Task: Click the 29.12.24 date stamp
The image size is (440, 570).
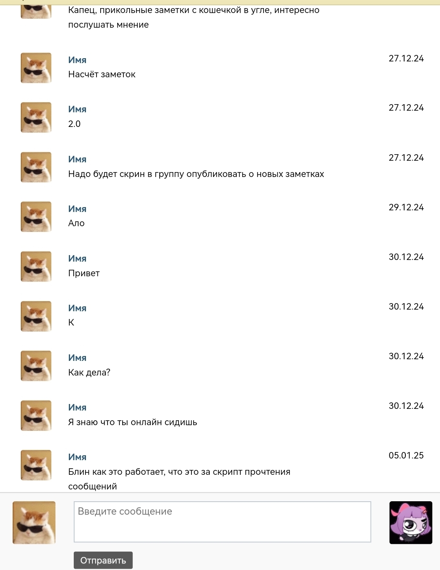Action: click(406, 207)
